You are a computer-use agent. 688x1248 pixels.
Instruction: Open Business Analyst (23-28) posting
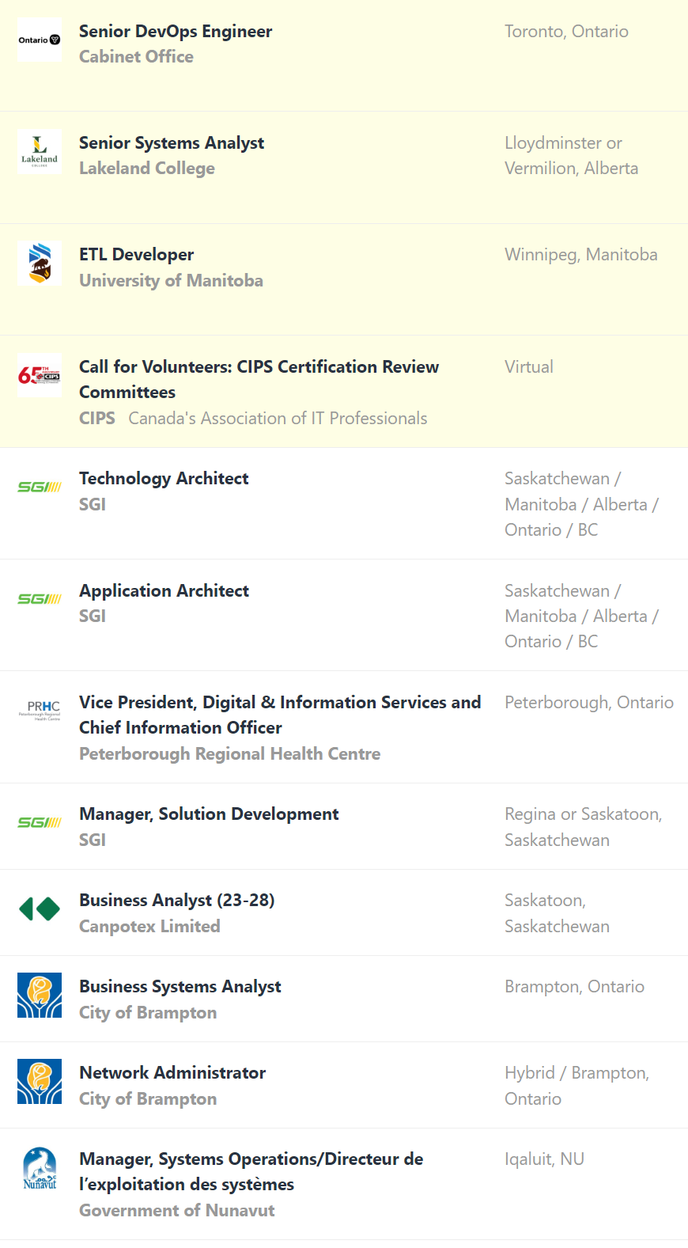pos(177,901)
